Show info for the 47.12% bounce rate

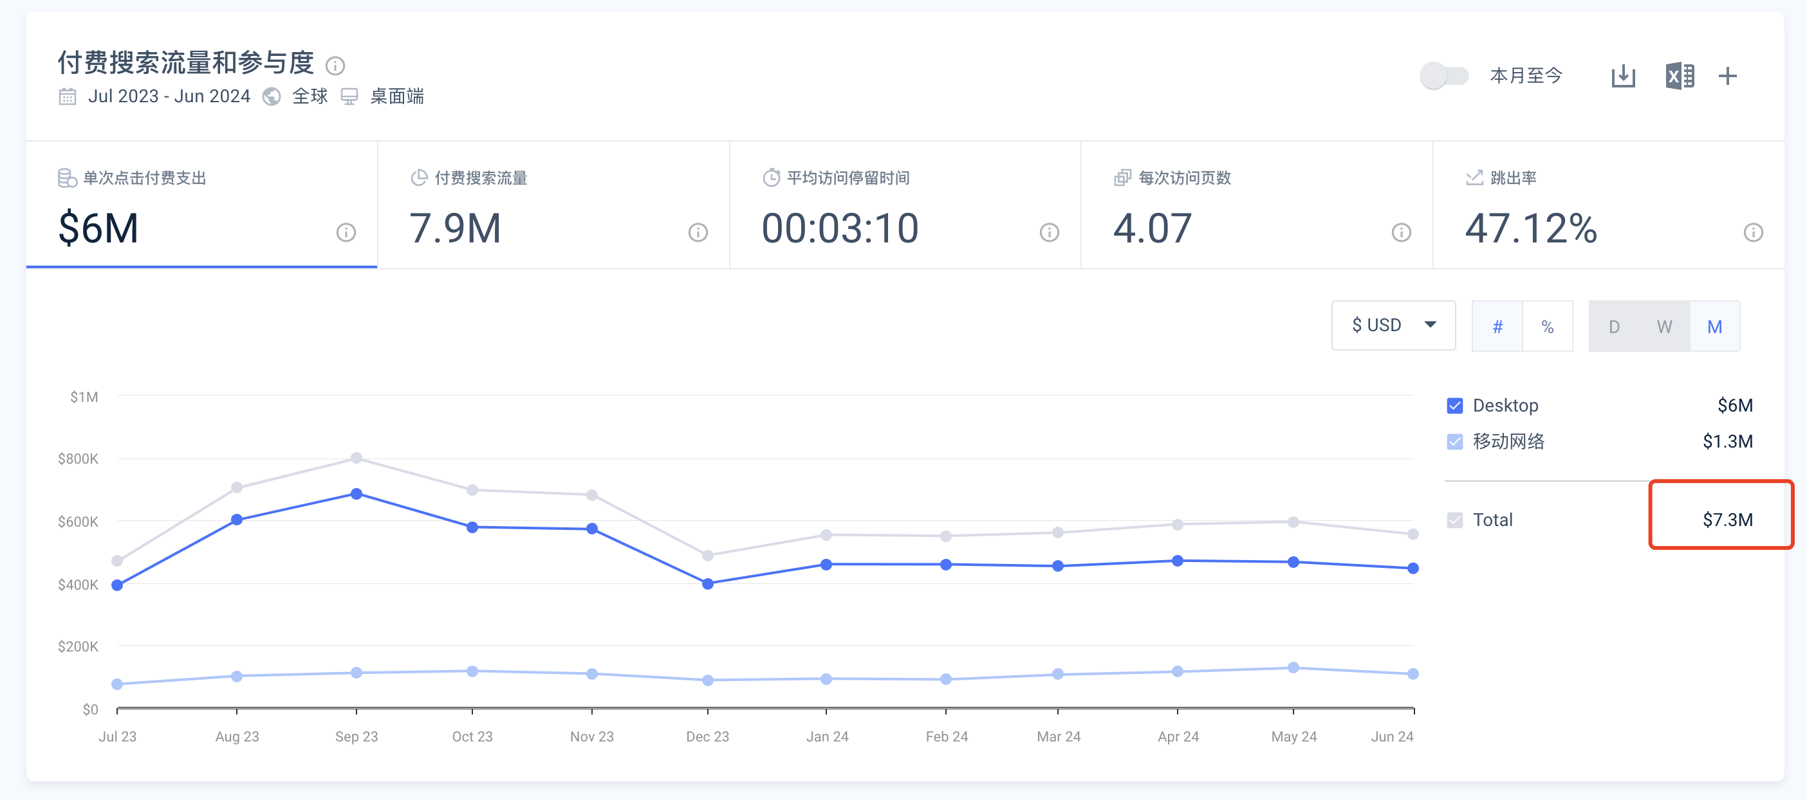pos(1753,232)
